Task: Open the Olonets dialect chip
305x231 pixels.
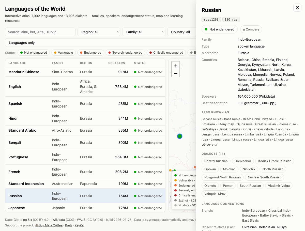Action: (x=210, y=186)
